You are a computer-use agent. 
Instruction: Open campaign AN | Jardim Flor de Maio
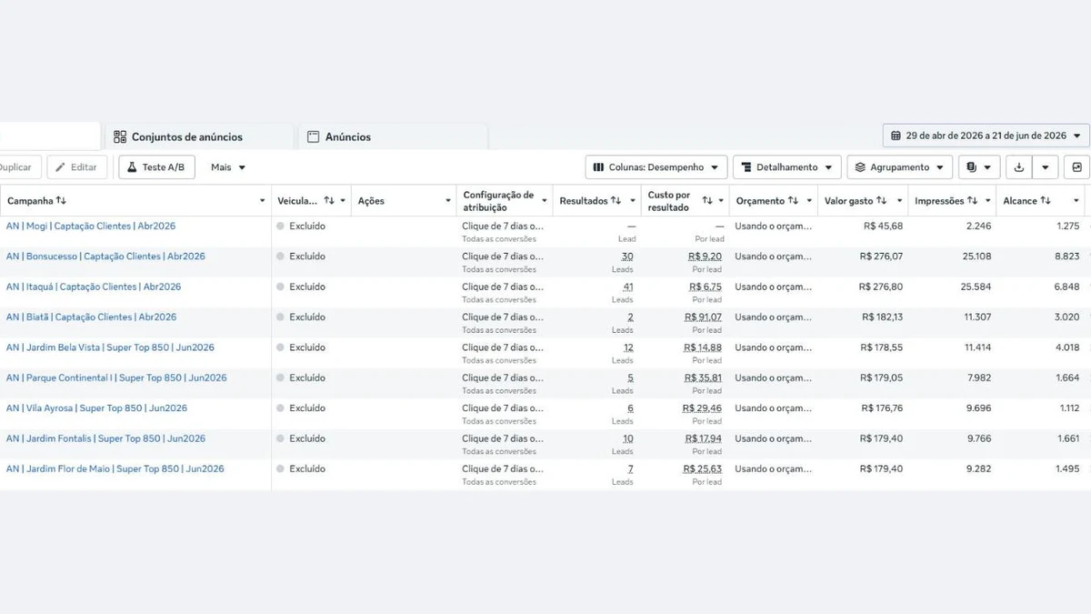coord(115,469)
